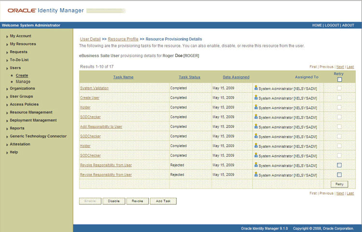The width and height of the screenshot is (362, 232).
Task: Sort by Task Status column header
Action: pyautogui.click(x=189, y=77)
